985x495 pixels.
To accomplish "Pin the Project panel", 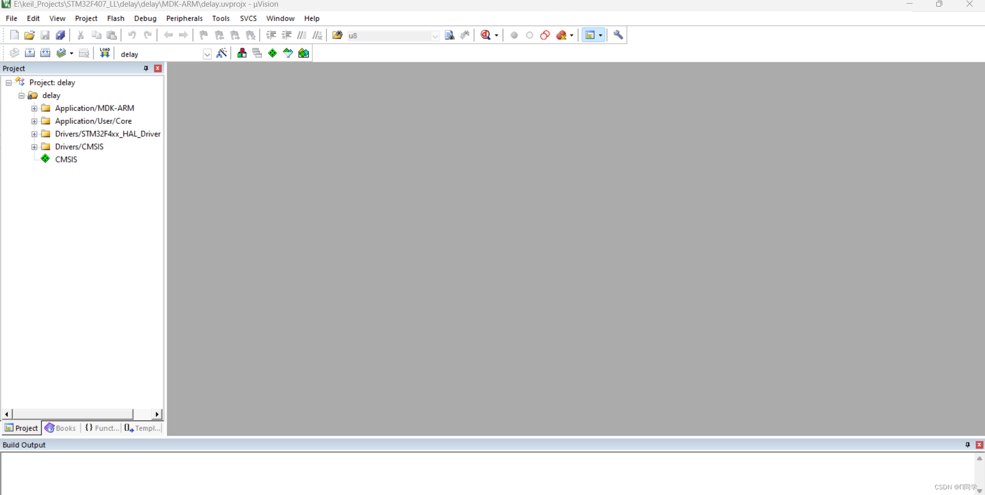I will [146, 68].
